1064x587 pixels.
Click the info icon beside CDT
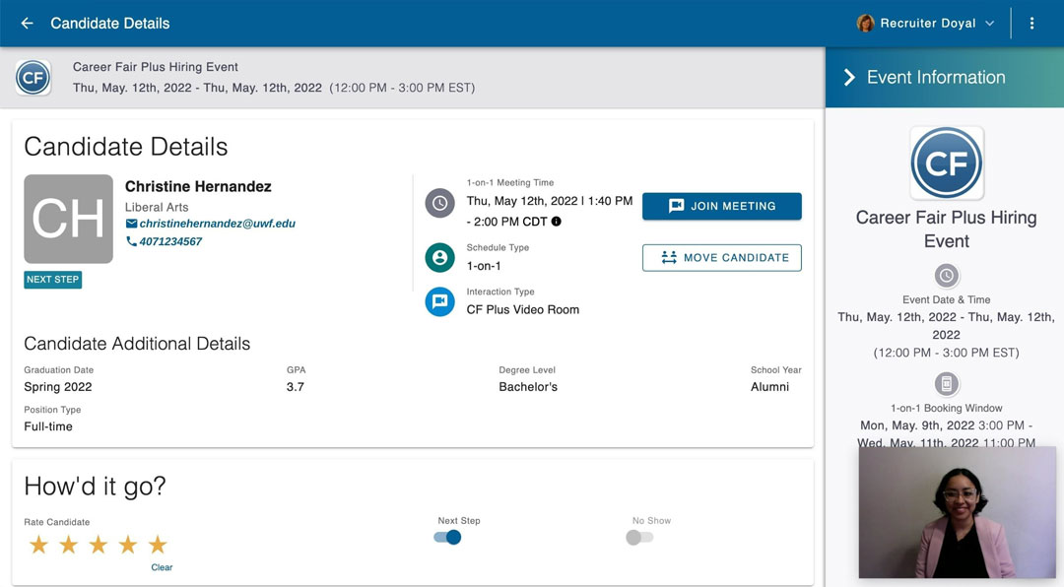point(557,222)
